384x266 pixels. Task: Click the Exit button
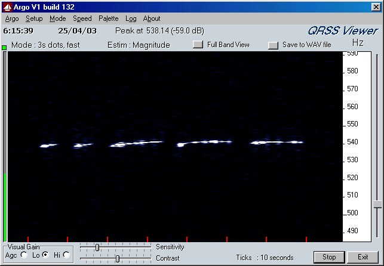(363, 257)
